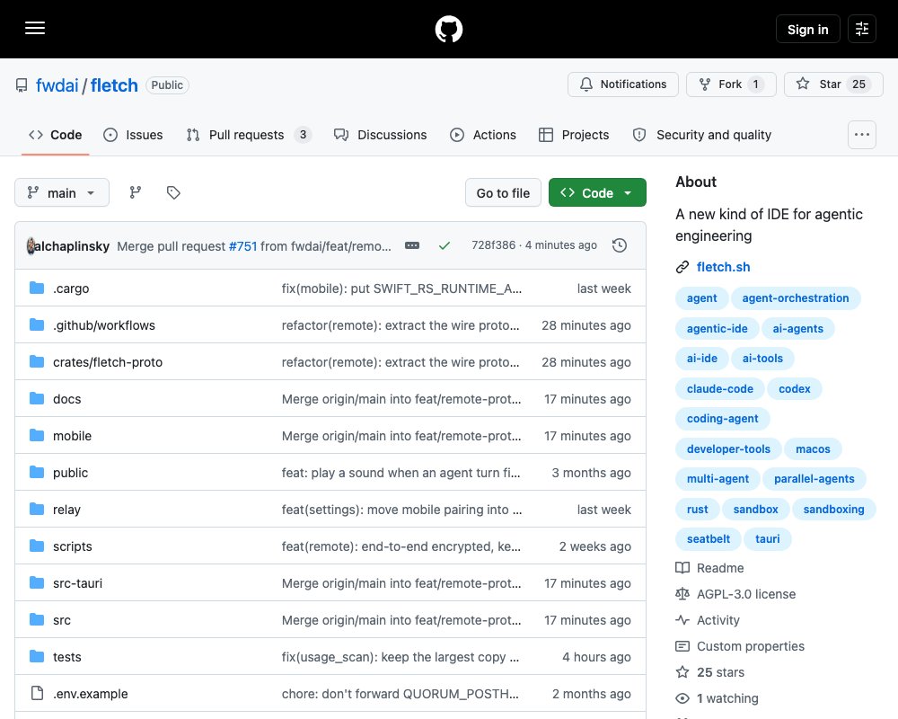Select the macos topic tag
Screen dimensions: 898x719
(813, 449)
